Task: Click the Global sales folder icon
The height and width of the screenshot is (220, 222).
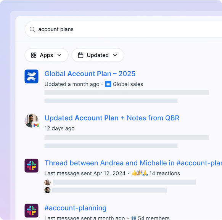Action: pos(108,84)
